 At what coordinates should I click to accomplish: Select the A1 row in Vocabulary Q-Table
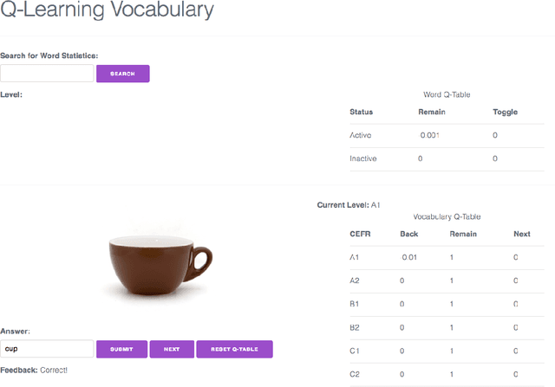[354, 257]
